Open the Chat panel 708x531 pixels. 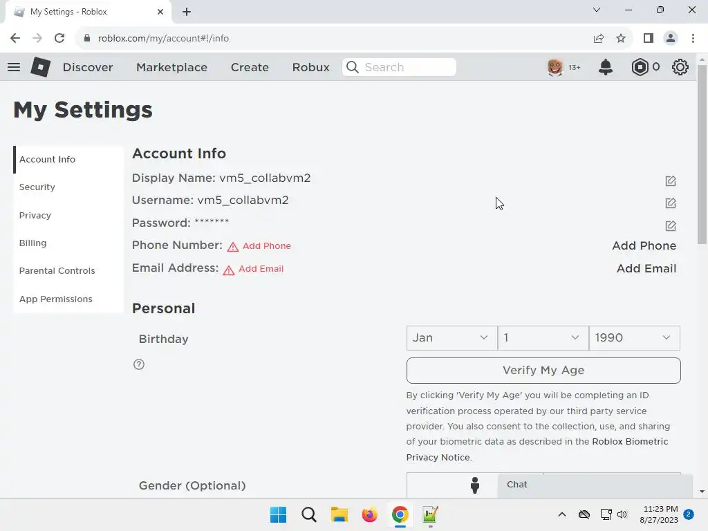[595, 485]
